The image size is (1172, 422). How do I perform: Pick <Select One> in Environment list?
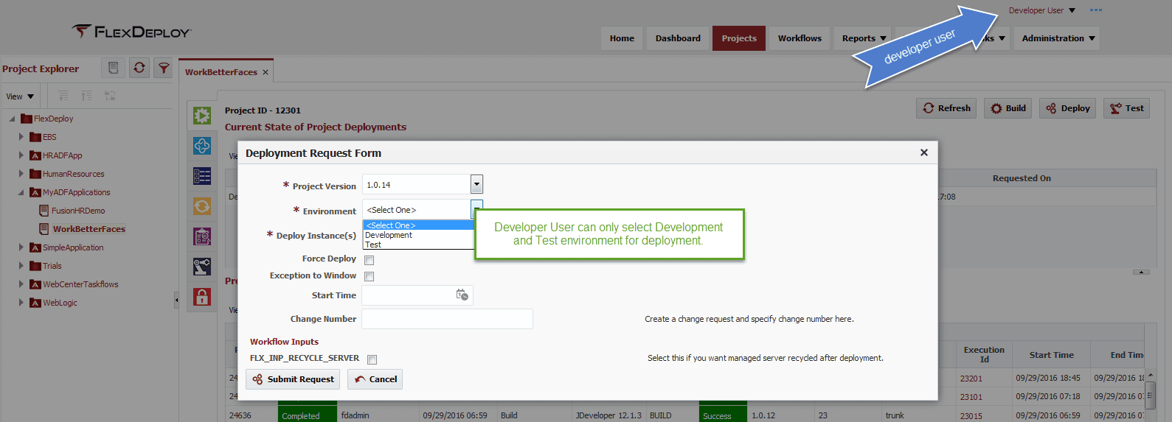pos(418,225)
